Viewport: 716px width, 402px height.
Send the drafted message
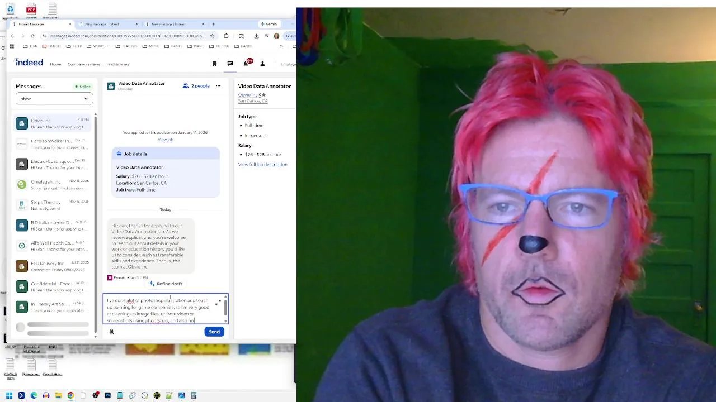click(x=214, y=332)
